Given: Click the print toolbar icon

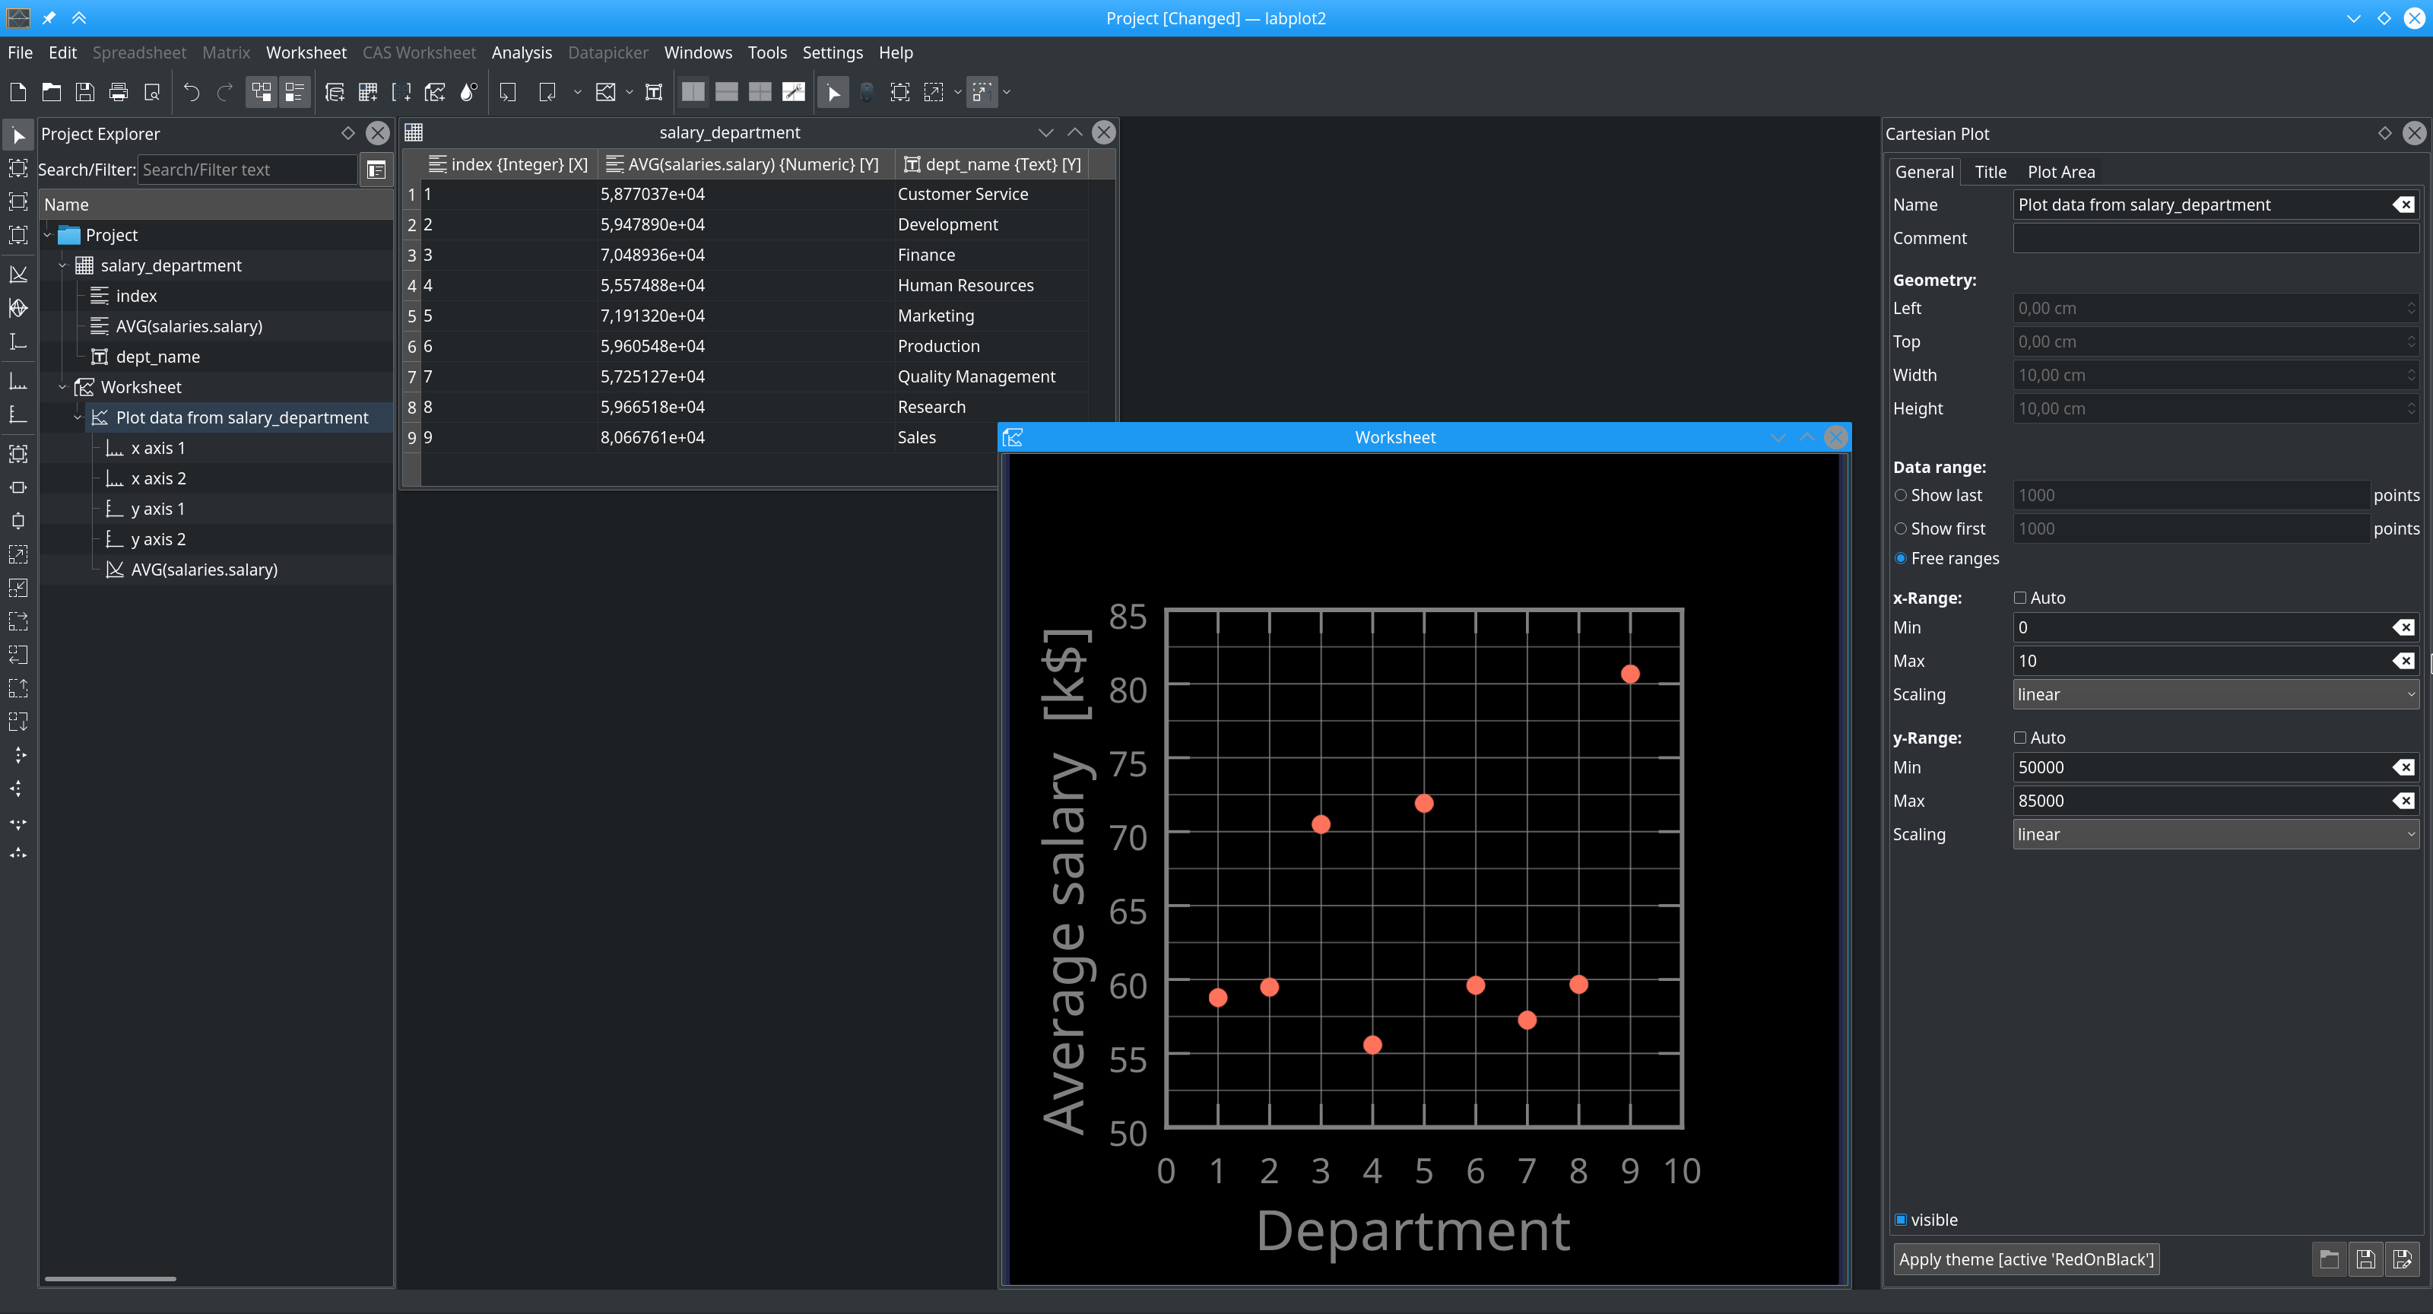Looking at the screenshot, I should tap(118, 92).
